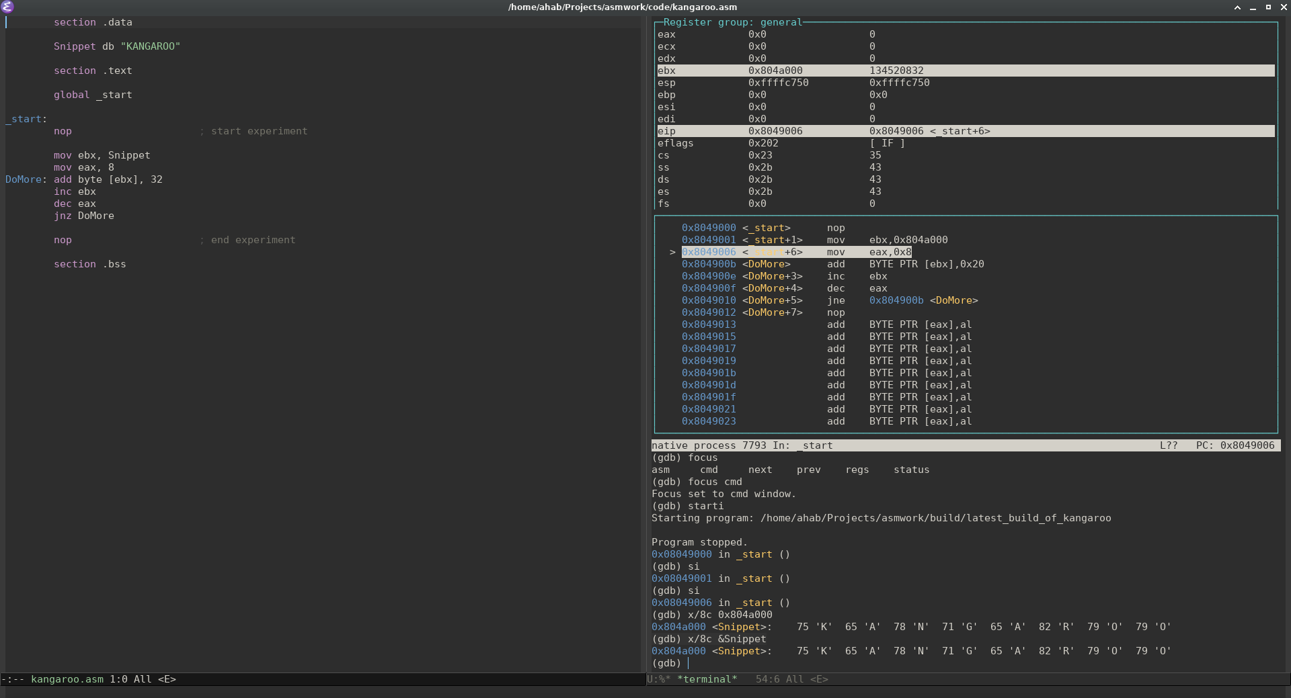This screenshot has height=698, width=1291.
Task: Click the 'Starting program:' path line
Action: tap(882, 518)
